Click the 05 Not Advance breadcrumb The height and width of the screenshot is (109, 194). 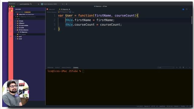52,12
